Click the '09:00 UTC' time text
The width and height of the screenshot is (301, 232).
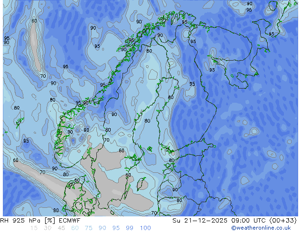click(248, 221)
